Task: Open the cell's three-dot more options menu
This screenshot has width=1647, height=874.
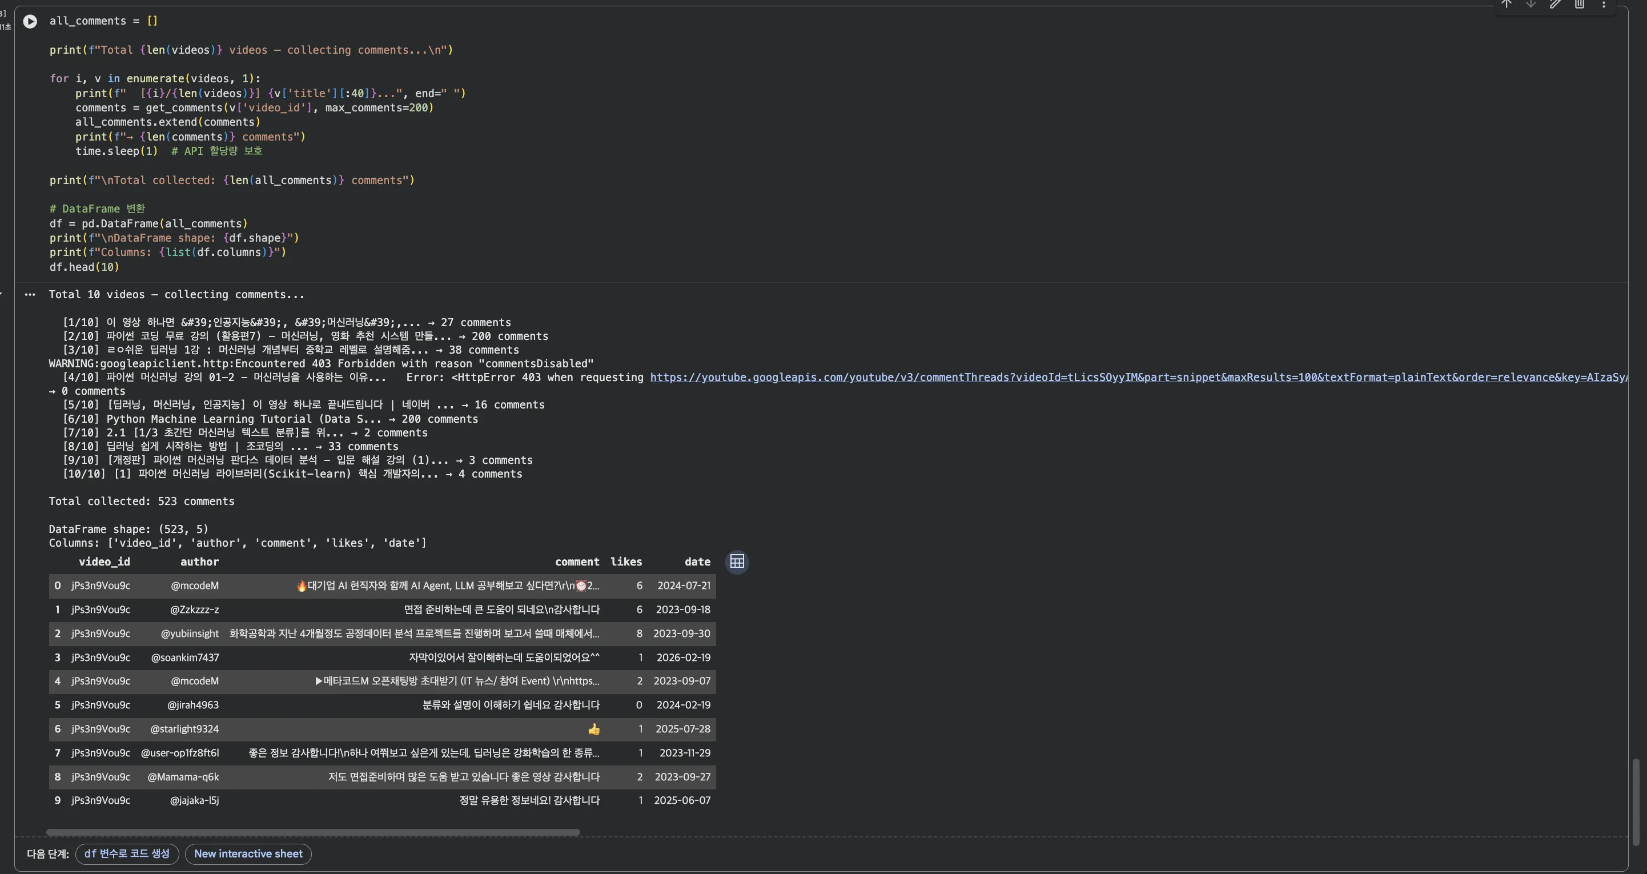Action: tap(1604, 4)
